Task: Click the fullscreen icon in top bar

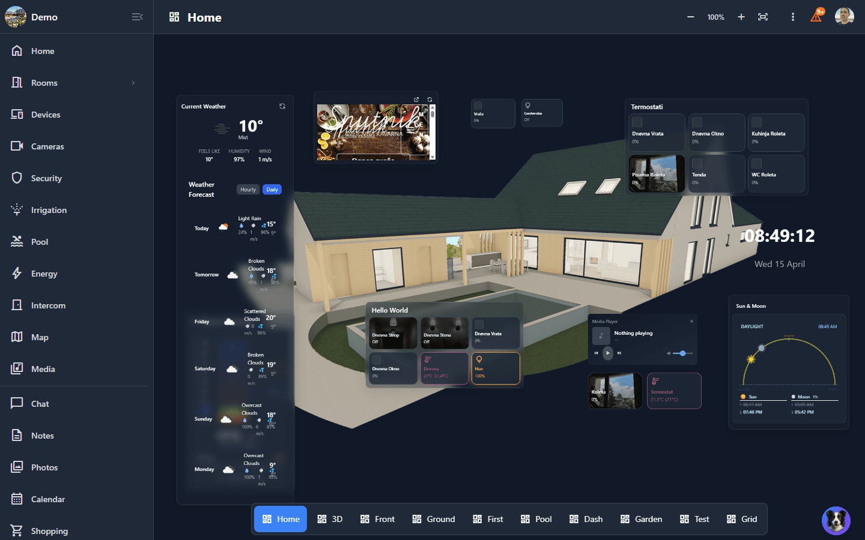Action: [x=763, y=17]
